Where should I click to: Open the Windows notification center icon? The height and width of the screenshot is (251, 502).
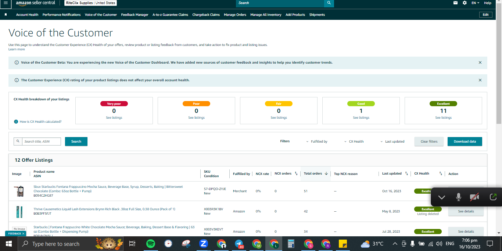(490, 244)
